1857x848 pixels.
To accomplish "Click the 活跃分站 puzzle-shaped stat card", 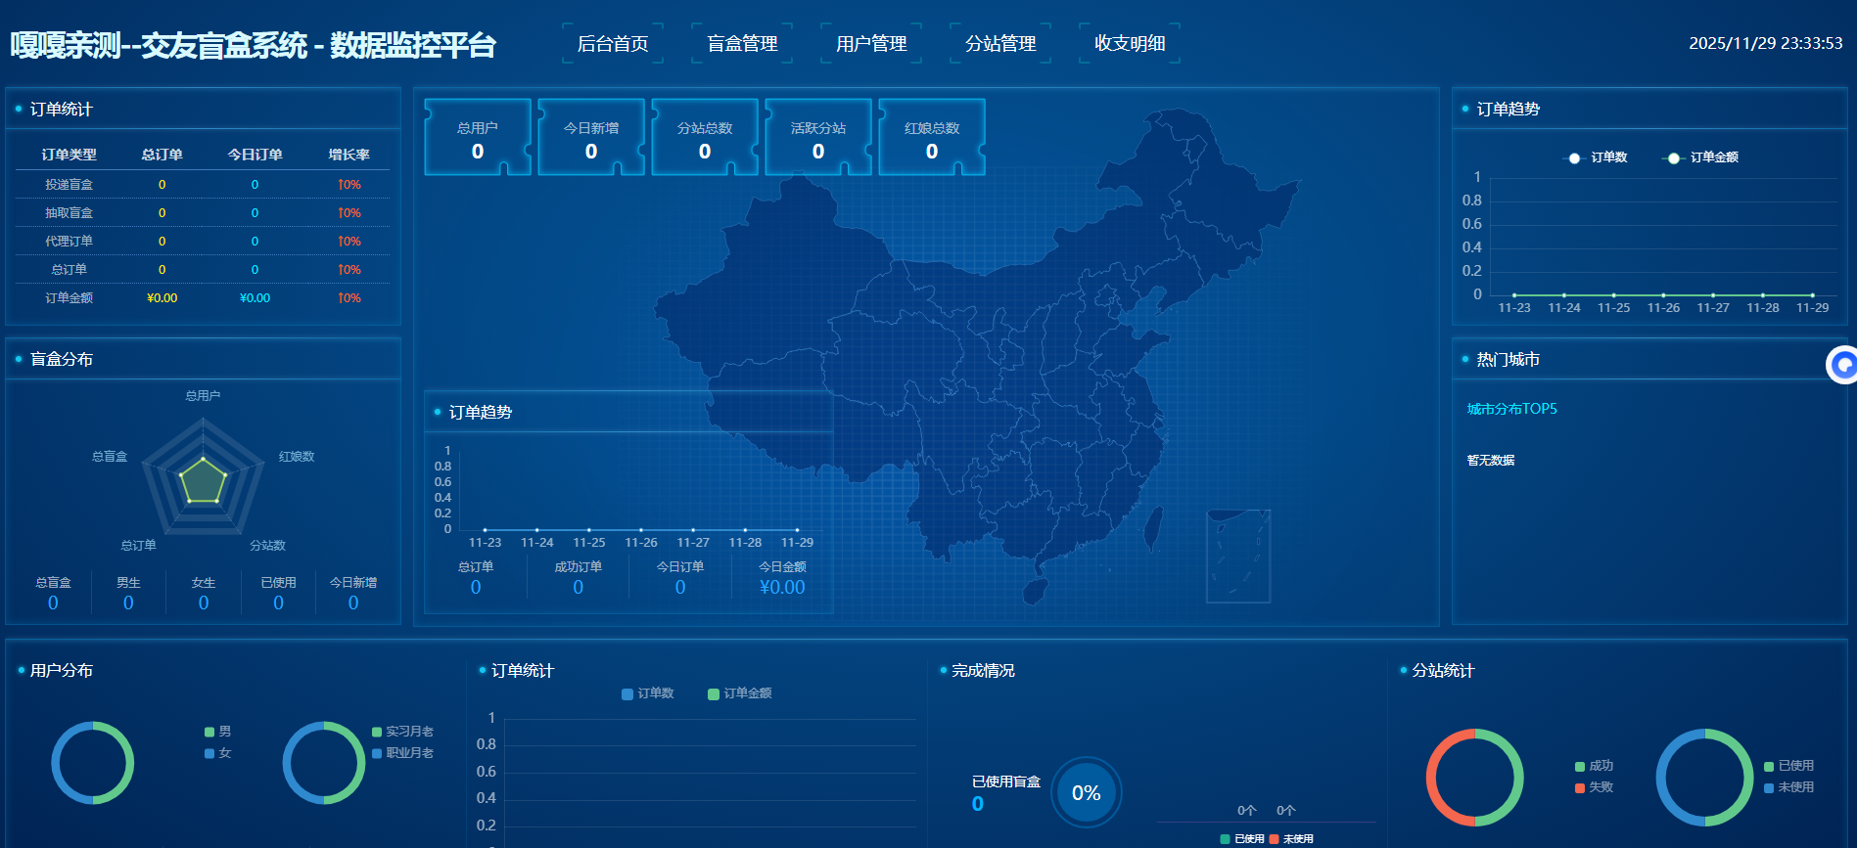I will click(x=818, y=138).
